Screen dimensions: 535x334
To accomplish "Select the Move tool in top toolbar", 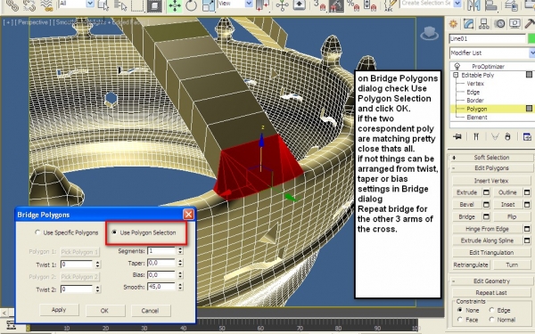I will click(175, 6).
